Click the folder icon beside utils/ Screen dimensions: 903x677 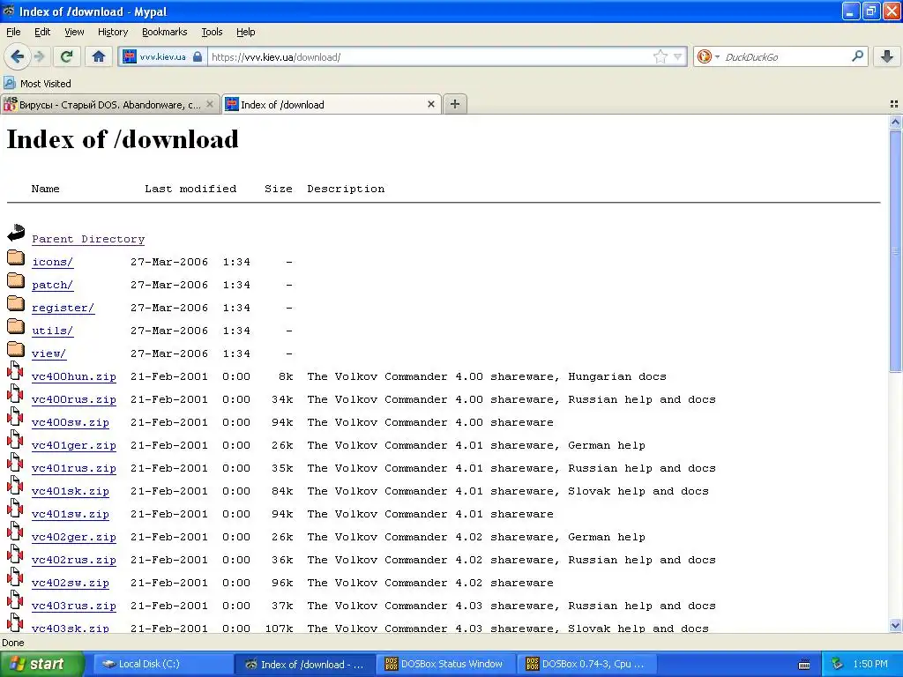[x=16, y=326]
